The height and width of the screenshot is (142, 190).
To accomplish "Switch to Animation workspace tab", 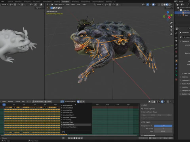I will click(x=66, y=2).
